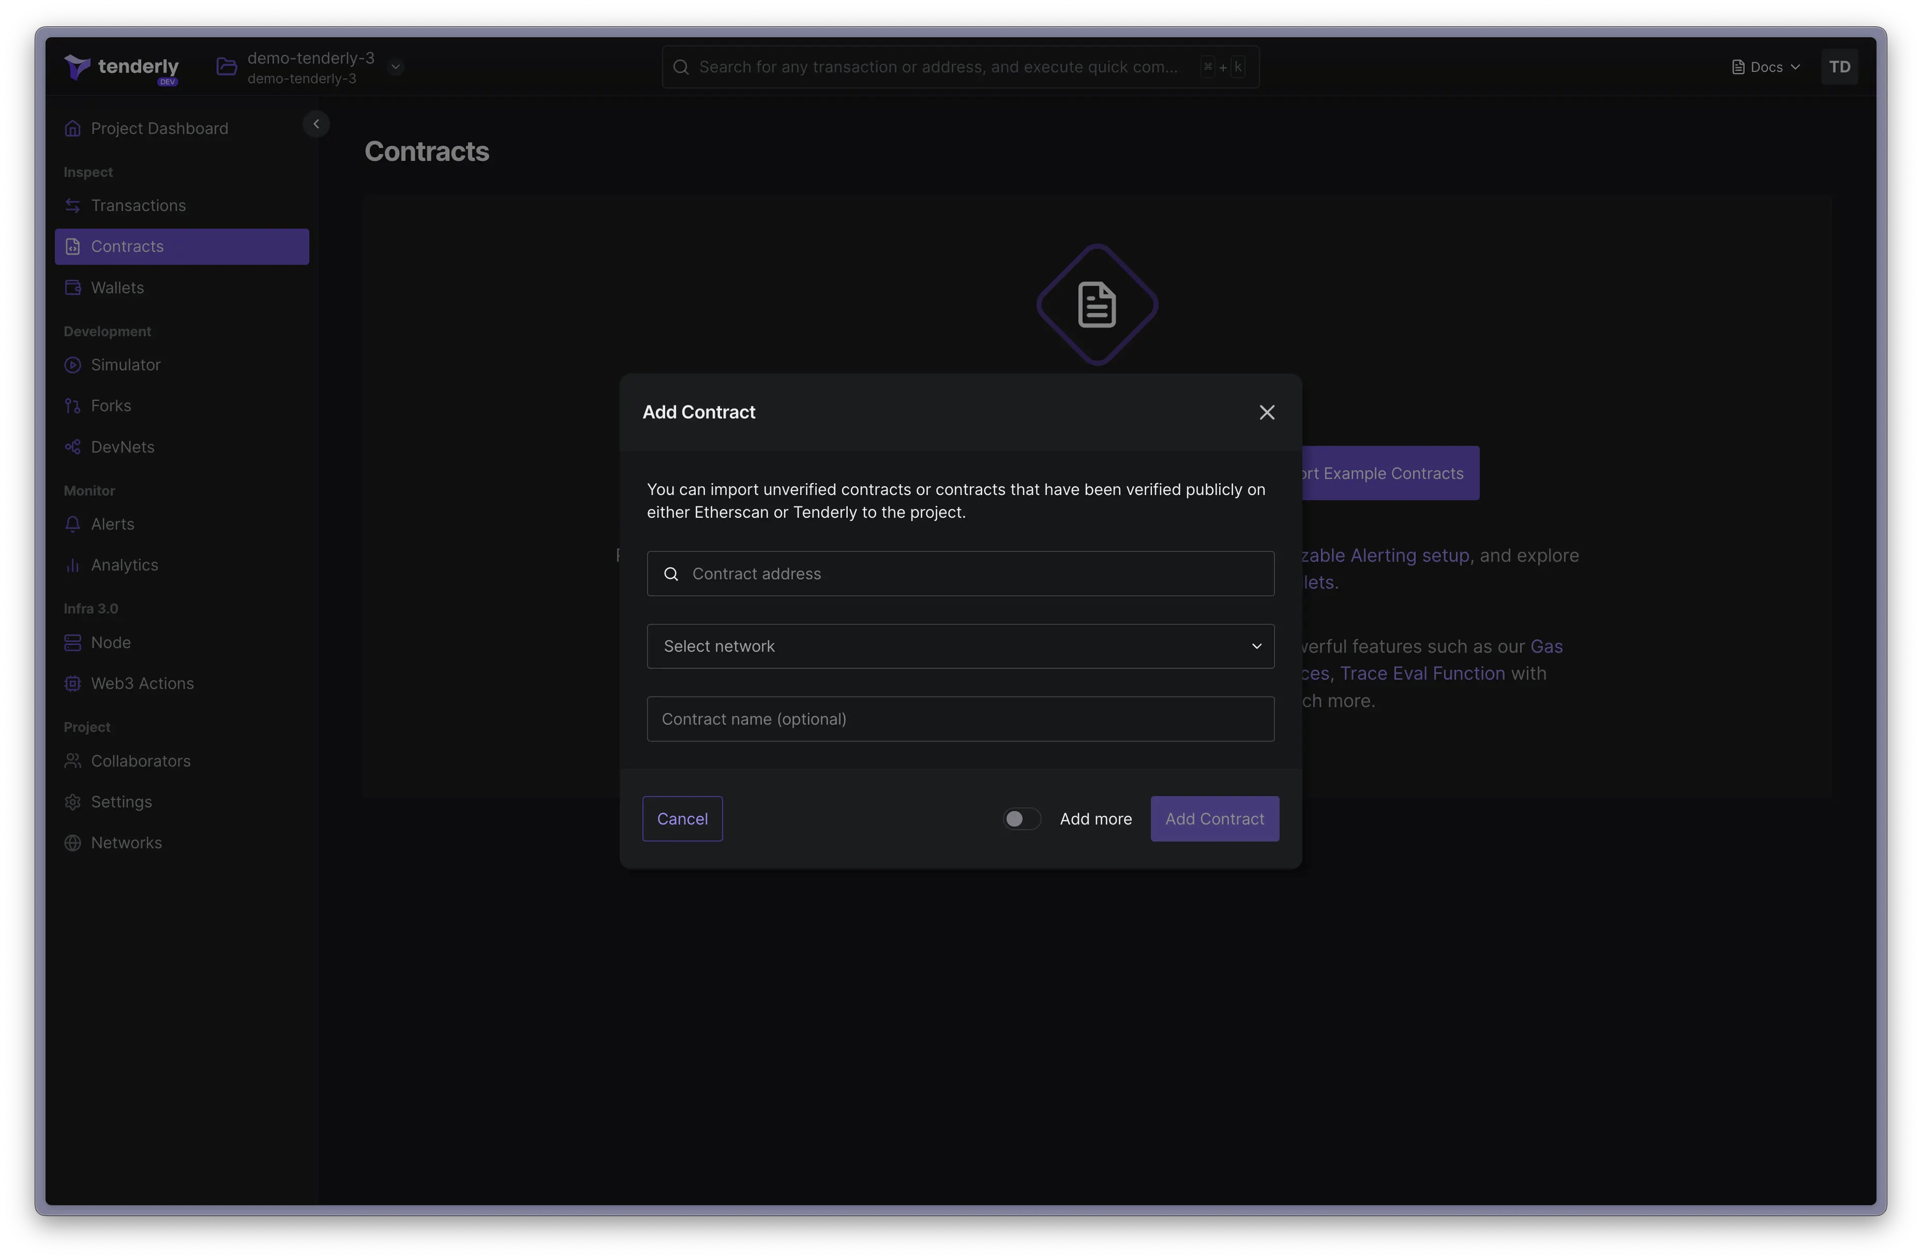Open Analytics page
Viewport: 1922px width, 1259px height.
(182, 564)
